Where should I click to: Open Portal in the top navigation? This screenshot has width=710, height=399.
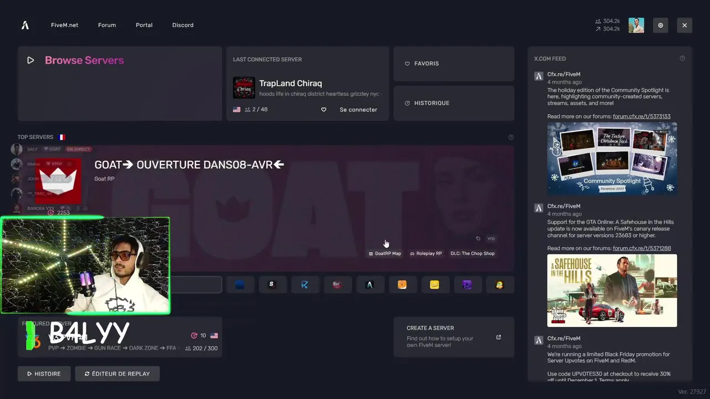(144, 25)
